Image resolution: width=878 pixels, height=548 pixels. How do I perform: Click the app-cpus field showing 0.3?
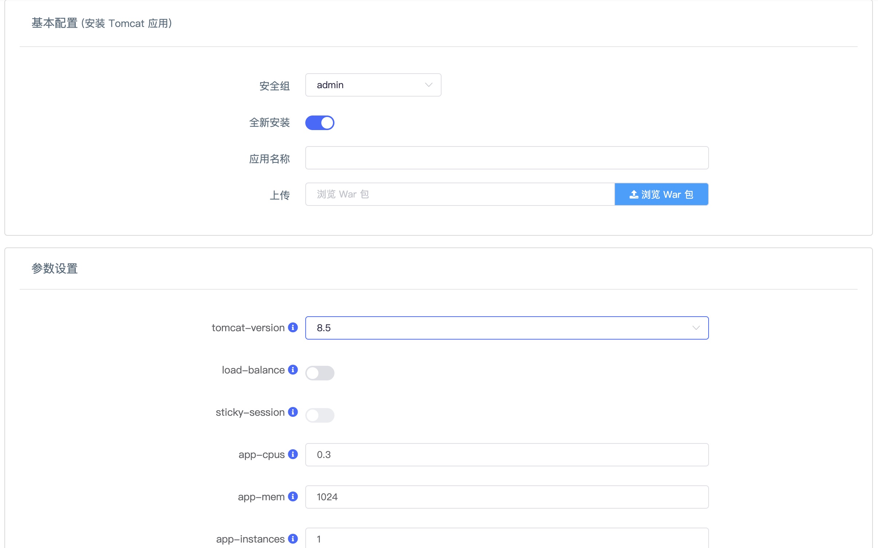click(507, 454)
